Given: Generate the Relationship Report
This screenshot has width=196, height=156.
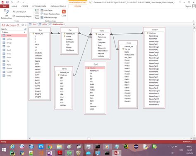Looking at the screenshot, I should [x=22, y=16].
